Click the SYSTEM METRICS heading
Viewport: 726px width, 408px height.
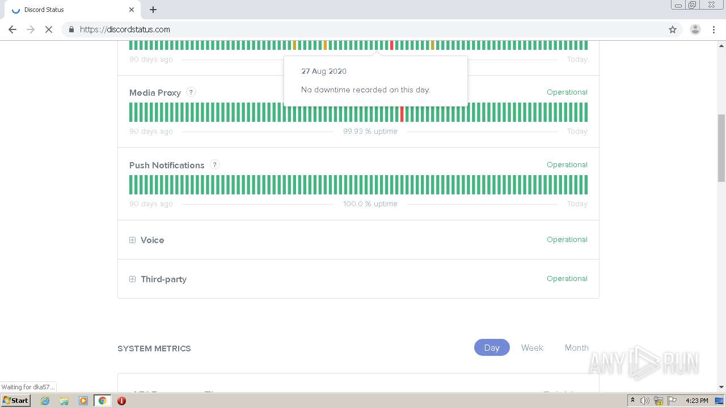click(154, 348)
